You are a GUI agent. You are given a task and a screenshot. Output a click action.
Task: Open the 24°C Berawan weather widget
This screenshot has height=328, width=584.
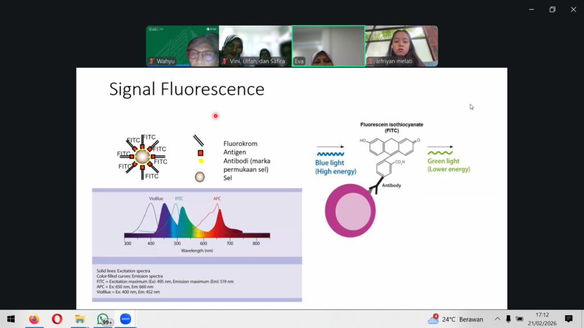456,319
